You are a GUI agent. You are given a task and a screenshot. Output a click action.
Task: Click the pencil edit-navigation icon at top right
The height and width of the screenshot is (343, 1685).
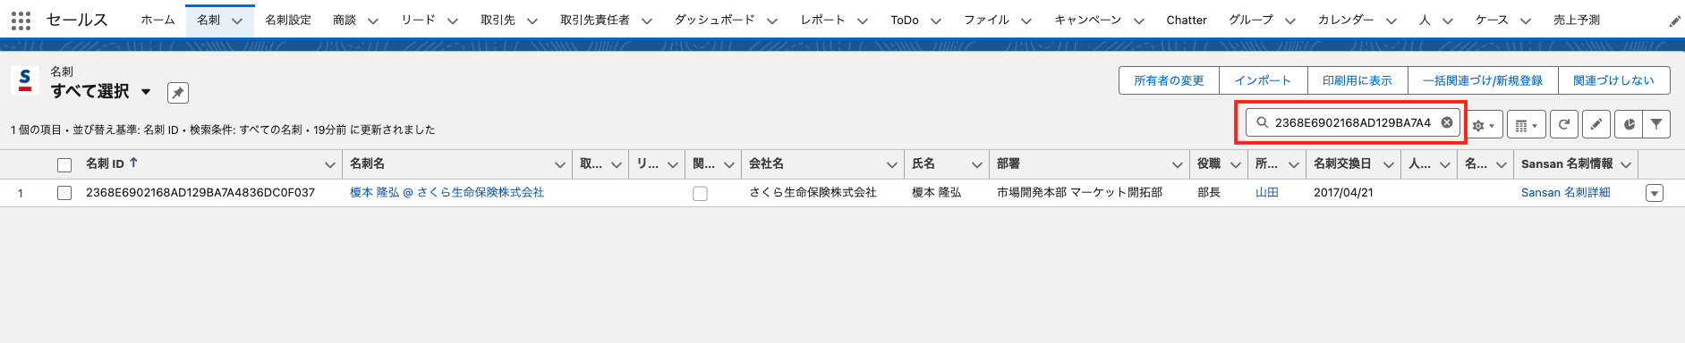[1674, 21]
